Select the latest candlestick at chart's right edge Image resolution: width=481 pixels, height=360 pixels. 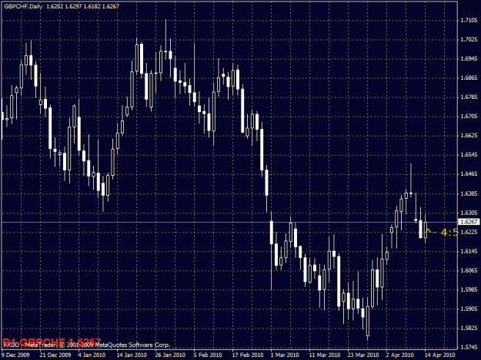426,230
